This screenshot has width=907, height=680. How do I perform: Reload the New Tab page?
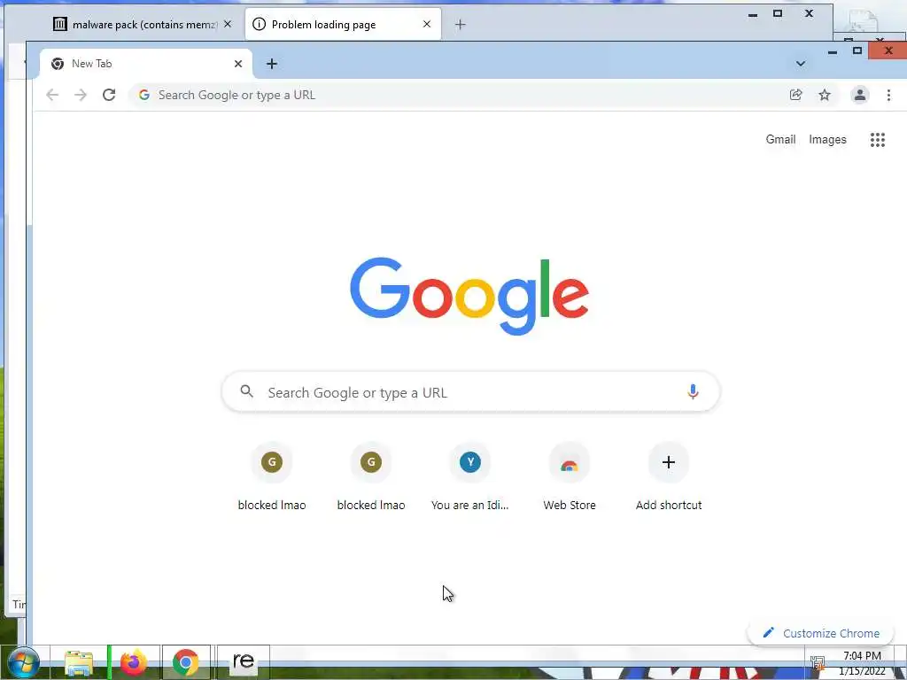point(109,95)
